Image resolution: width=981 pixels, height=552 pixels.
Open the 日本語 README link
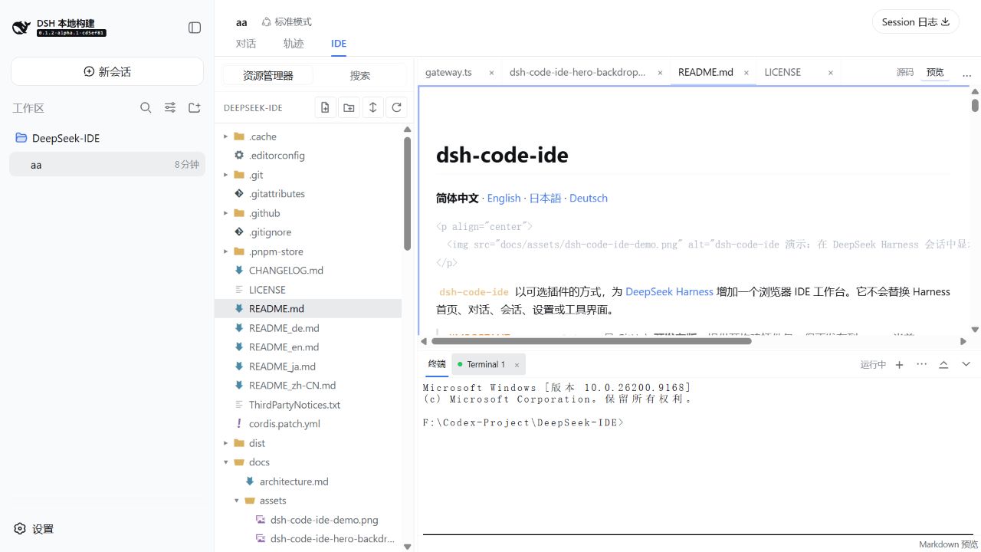click(x=545, y=198)
